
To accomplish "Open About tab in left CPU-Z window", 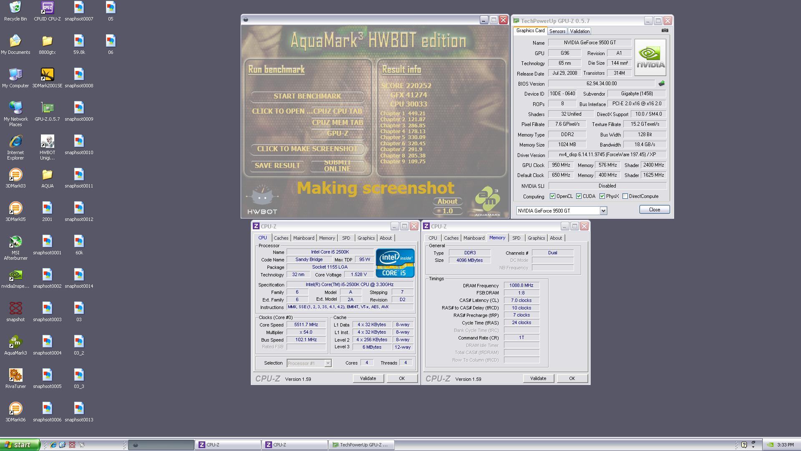I will click(386, 238).
